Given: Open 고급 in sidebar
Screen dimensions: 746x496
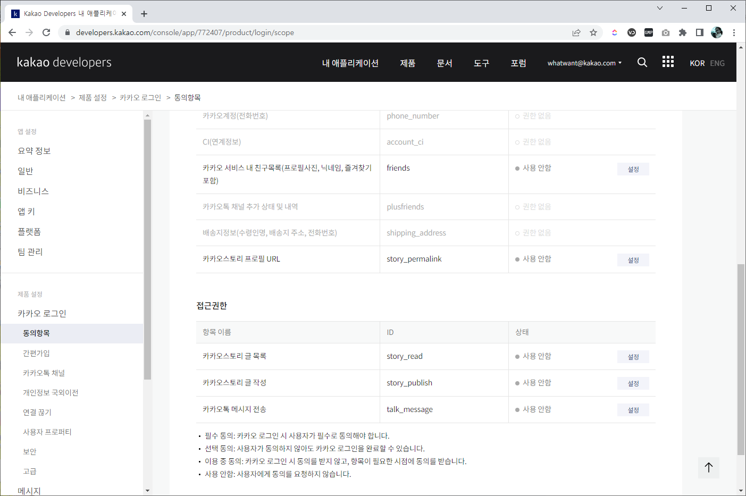Looking at the screenshot, I should [30, 471].
